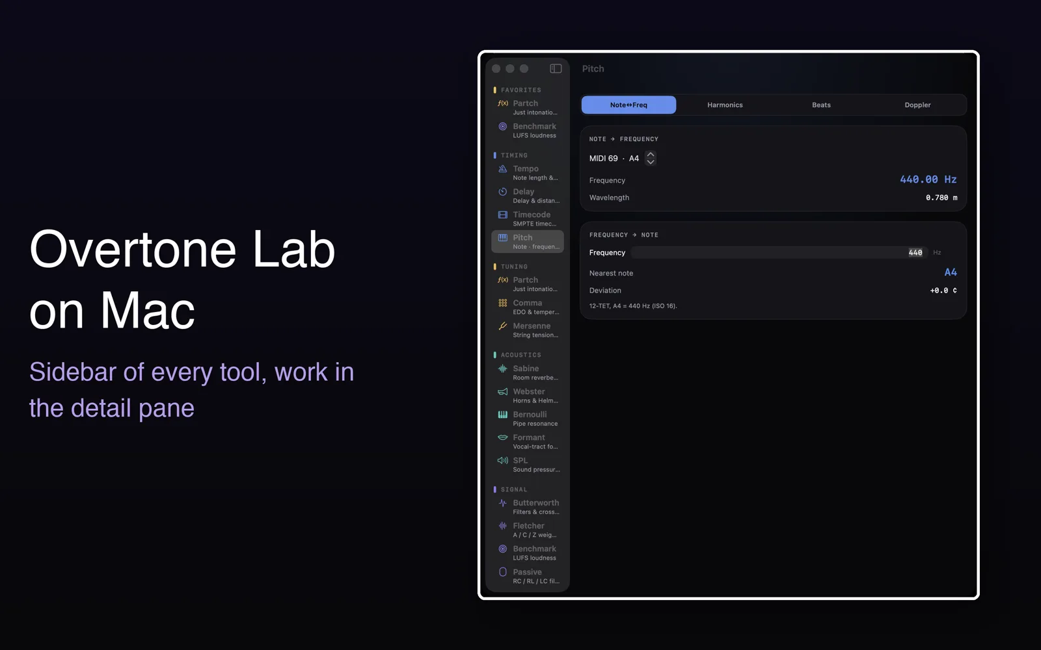The image size is (1041, 650).
Task: Open Butterworth tool label in sidebar
Action: tap(536, 502)
